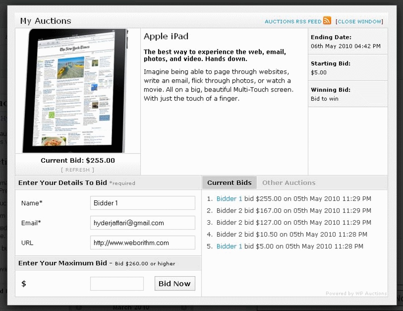Click the Close Window link

pyautogui.click(x=359, y=22)
